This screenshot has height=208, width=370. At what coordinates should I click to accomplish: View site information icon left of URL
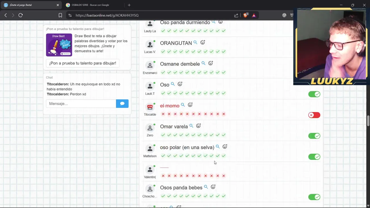tap(70, 15)
